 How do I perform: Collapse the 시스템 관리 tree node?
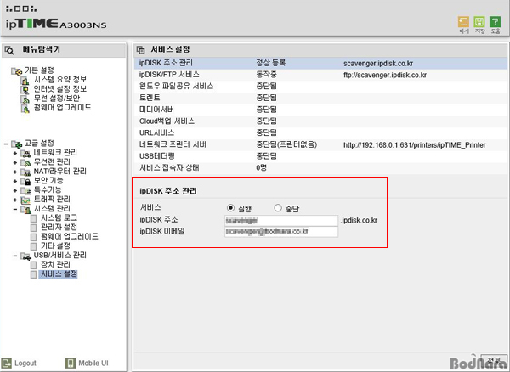click(15, 209)
